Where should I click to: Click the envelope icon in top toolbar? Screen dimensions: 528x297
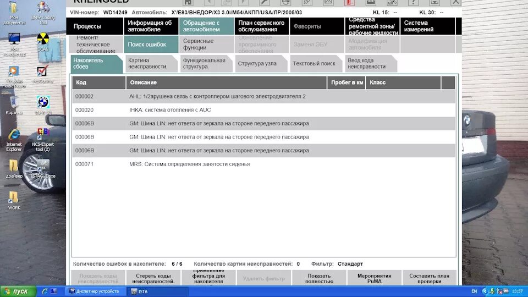click(328, 2)
